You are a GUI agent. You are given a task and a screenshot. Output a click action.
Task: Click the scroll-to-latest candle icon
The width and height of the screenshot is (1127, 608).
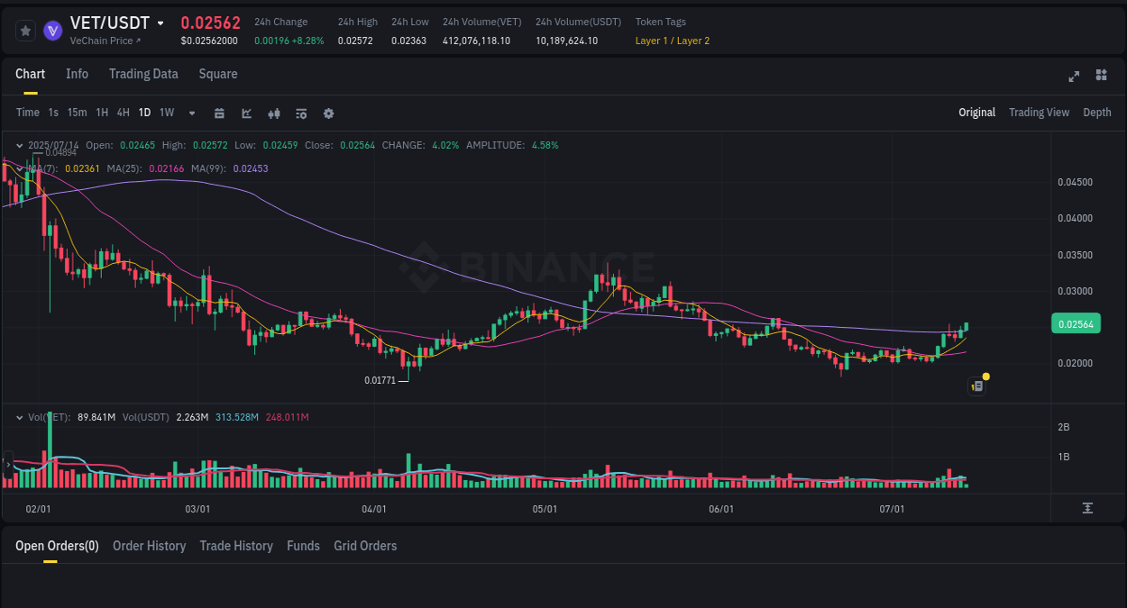click(1088, 508)
